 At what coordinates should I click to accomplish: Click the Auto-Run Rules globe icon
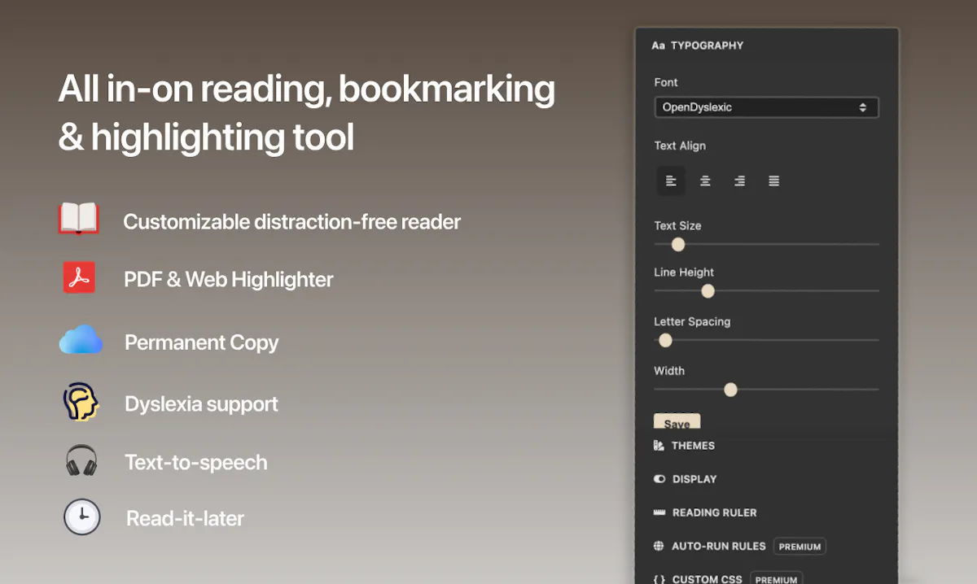[x=659, y=547]
